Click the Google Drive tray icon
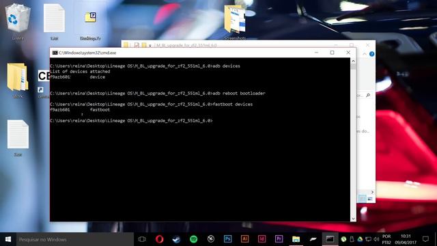Screen dimensions: 437x246 (x=360, y=239)
